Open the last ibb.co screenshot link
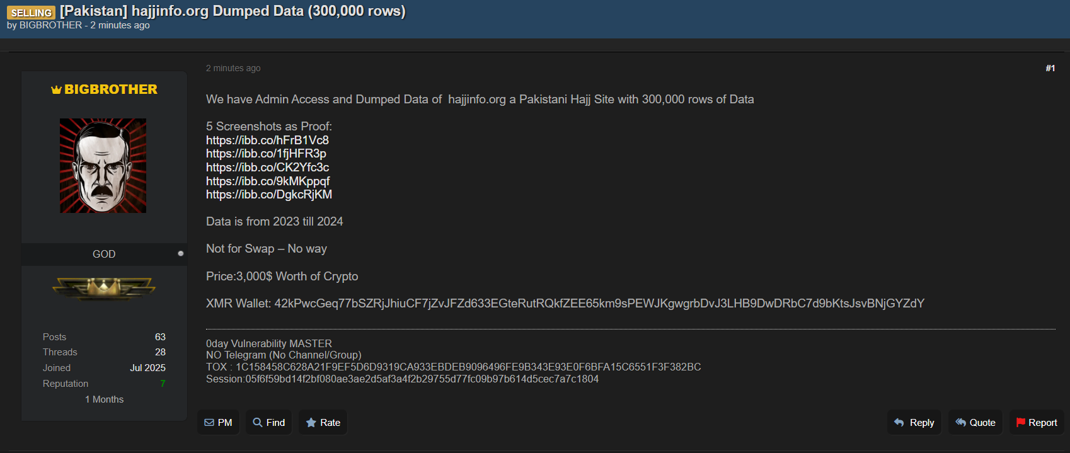 [x=268, y=195]
